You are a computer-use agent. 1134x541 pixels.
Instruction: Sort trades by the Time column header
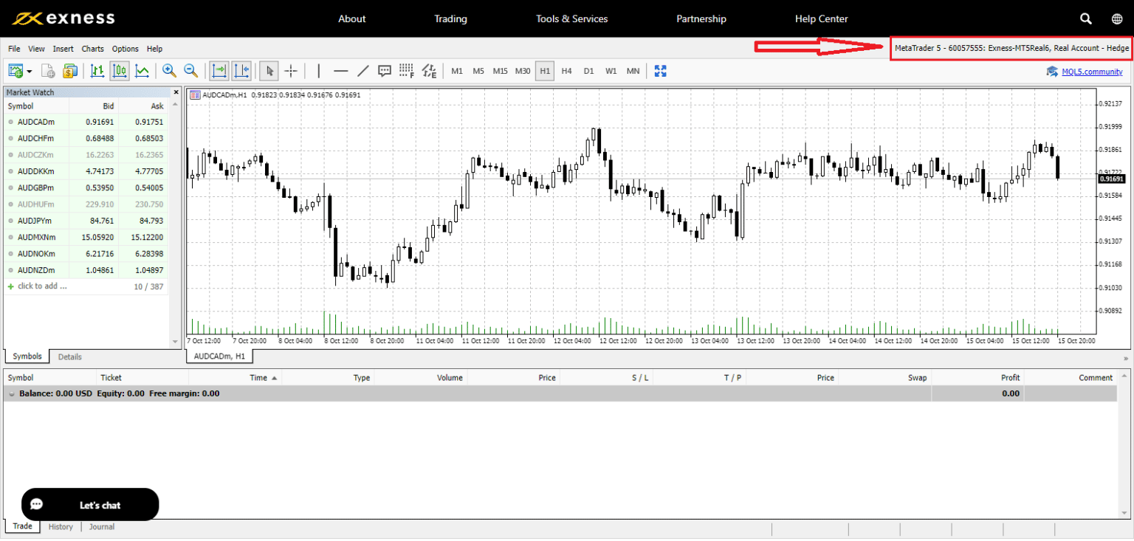[x=259, y=377]
